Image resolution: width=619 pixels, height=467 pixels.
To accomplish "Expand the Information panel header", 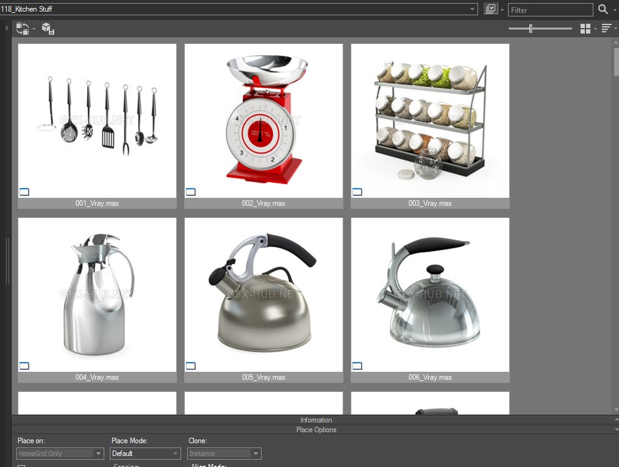I will click(315, 419).
